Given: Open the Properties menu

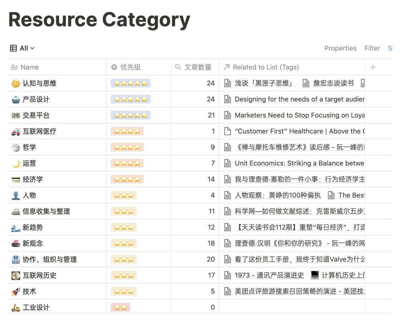Looking at the screenshot, I should (340, 48).
